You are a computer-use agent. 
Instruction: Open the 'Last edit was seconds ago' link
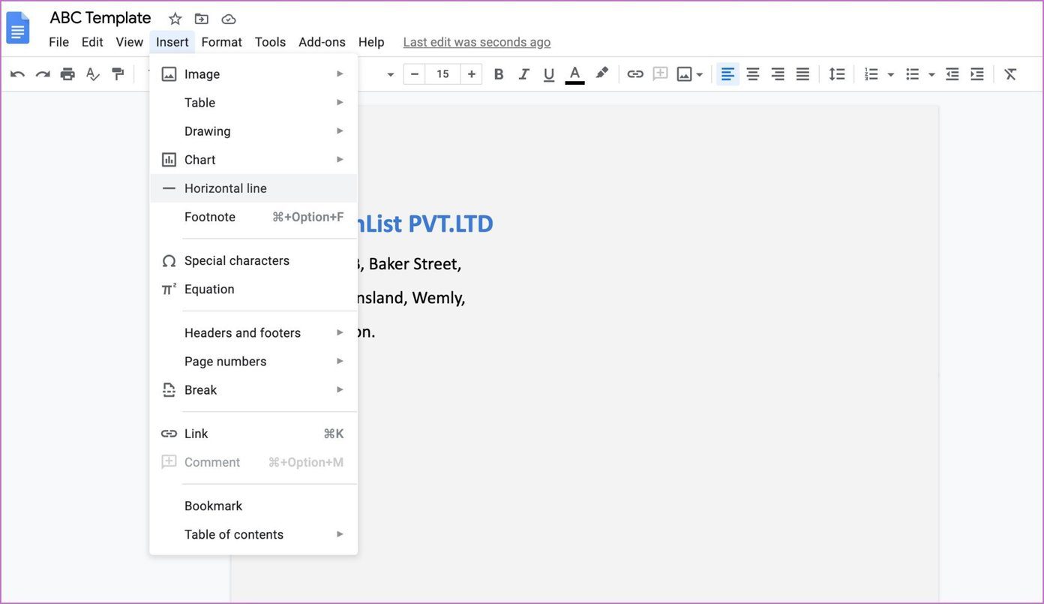coord(477,42)
